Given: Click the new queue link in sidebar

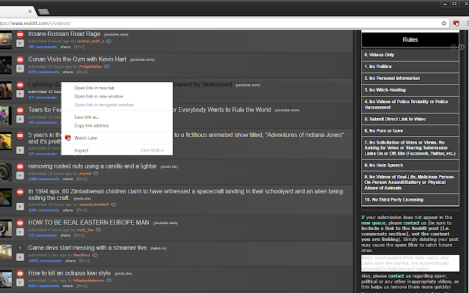Looking at the screenshot, I should (373, 223).
